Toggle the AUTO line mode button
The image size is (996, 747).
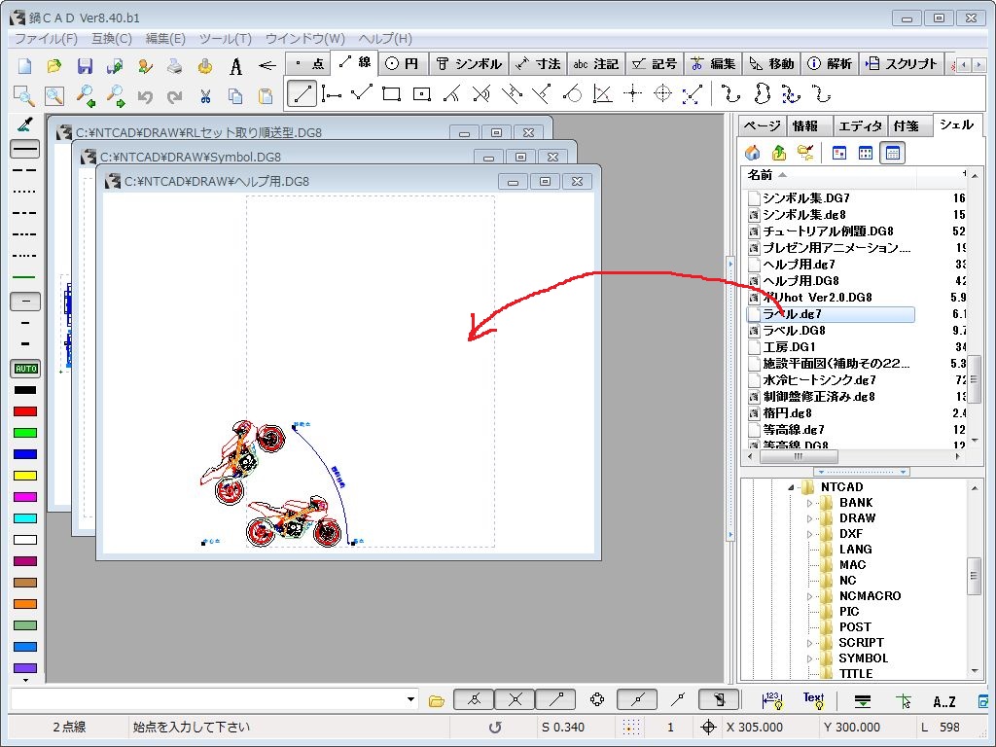(24, 369)
